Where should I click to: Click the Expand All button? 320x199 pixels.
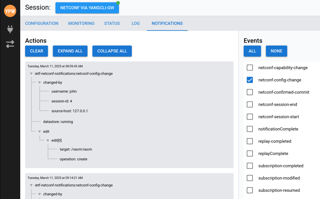pyautogui.click(x=70, y=51)
